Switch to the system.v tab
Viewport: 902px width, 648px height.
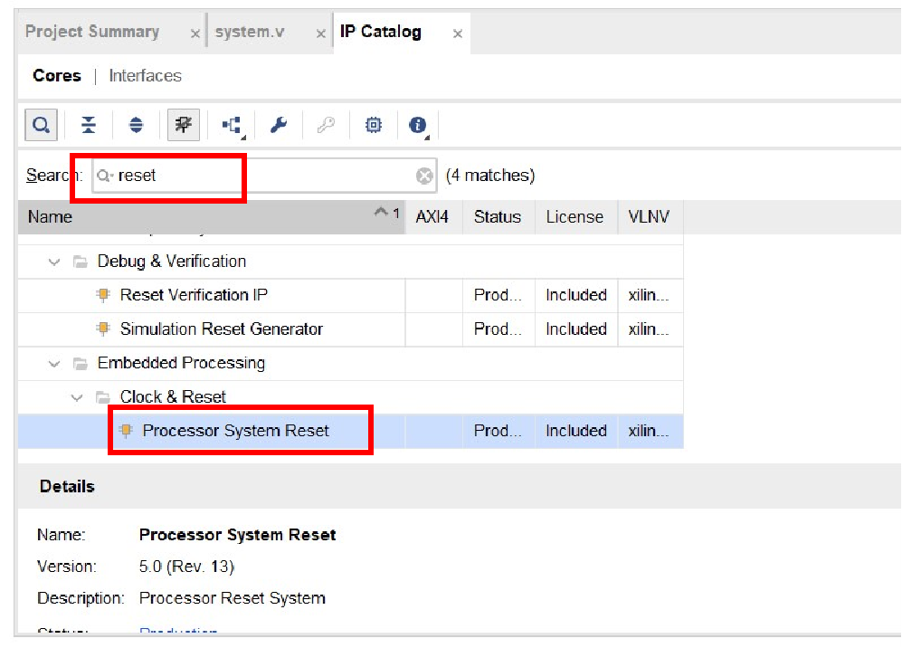point(250,32)
